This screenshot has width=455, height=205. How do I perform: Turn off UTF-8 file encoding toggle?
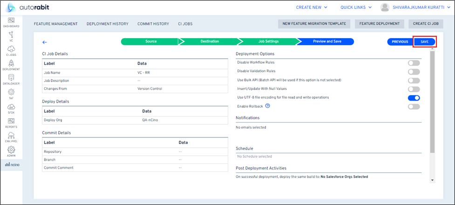[414, 98]
